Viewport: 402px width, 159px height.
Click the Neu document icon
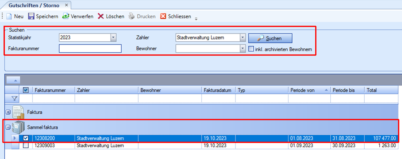pos(9,17)
